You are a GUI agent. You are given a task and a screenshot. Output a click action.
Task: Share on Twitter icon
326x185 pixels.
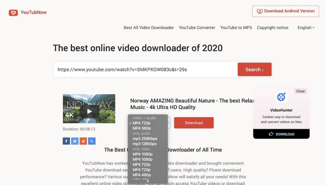[x=75, y=141]
